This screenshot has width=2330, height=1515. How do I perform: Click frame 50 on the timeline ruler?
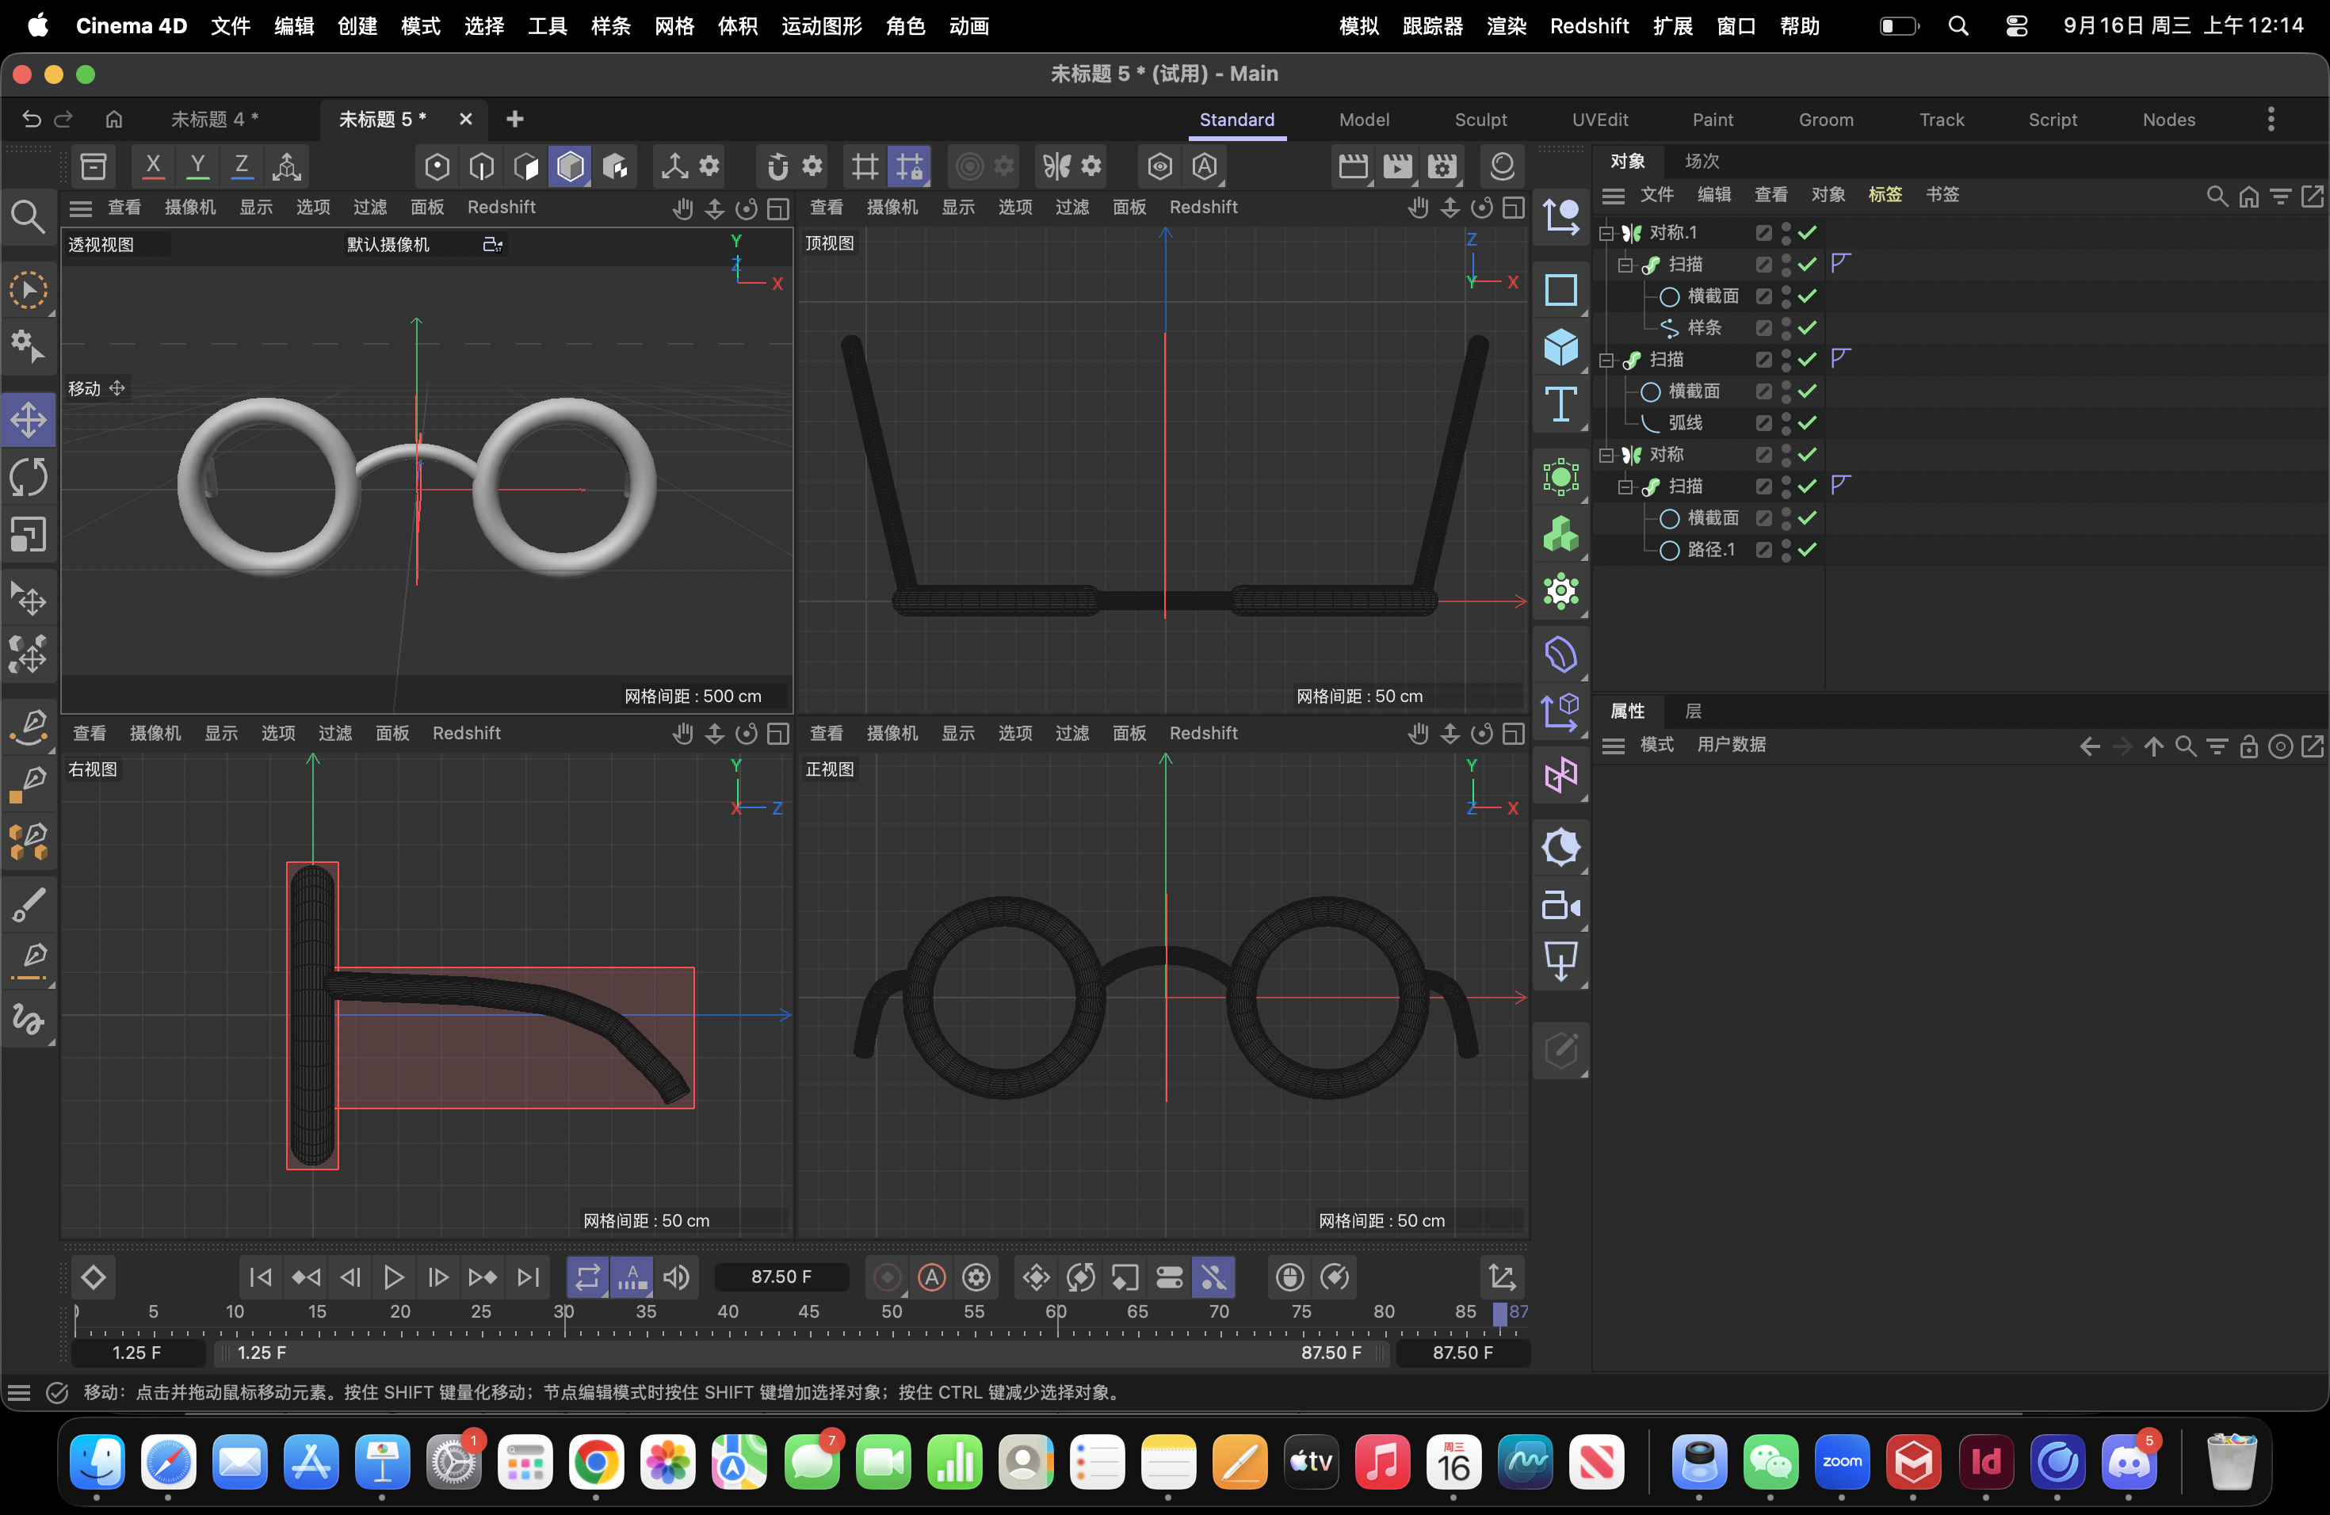point(892,1312)
